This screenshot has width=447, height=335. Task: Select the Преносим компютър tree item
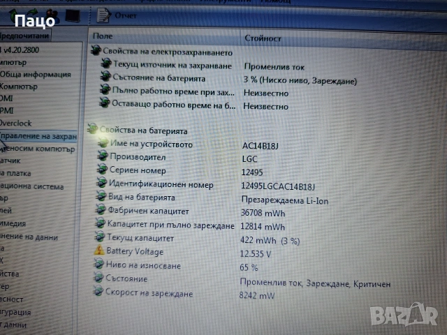point(39,149)
